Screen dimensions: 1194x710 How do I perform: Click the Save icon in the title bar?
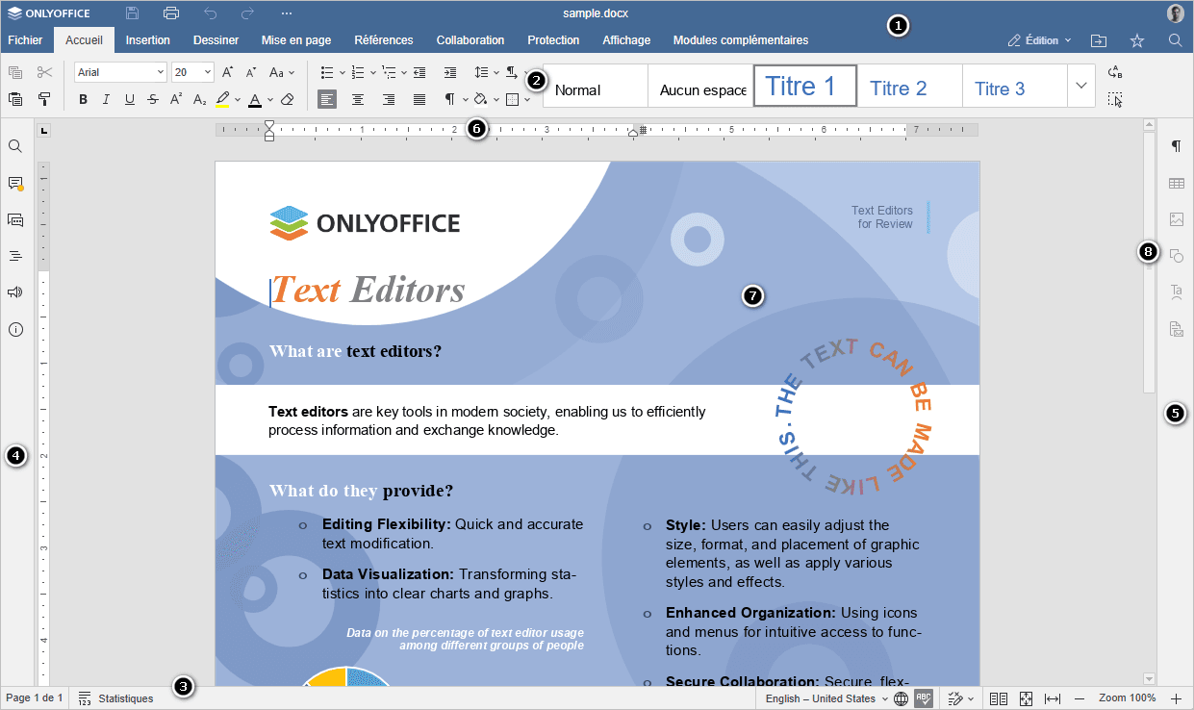[133, 13]
